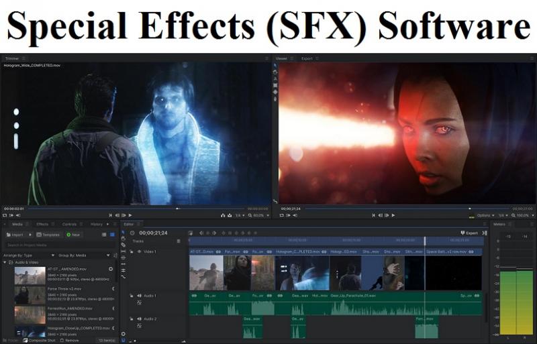This screenshot has height=344, width=537.
Task: Open the Controls tab
Action: 69,224
